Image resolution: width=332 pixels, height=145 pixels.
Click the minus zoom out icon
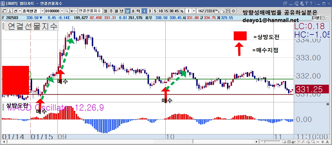(318, 142)
